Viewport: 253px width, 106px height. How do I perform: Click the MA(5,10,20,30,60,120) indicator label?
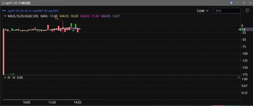point(23,16)
